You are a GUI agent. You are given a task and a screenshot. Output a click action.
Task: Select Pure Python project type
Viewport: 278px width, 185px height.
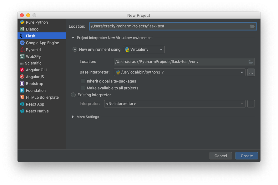[42, 22]
